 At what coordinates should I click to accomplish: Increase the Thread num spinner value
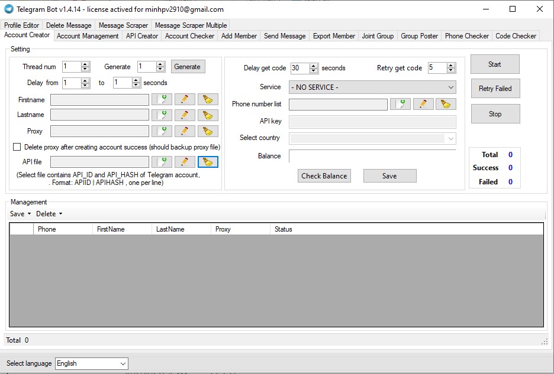tap(85, 64)
